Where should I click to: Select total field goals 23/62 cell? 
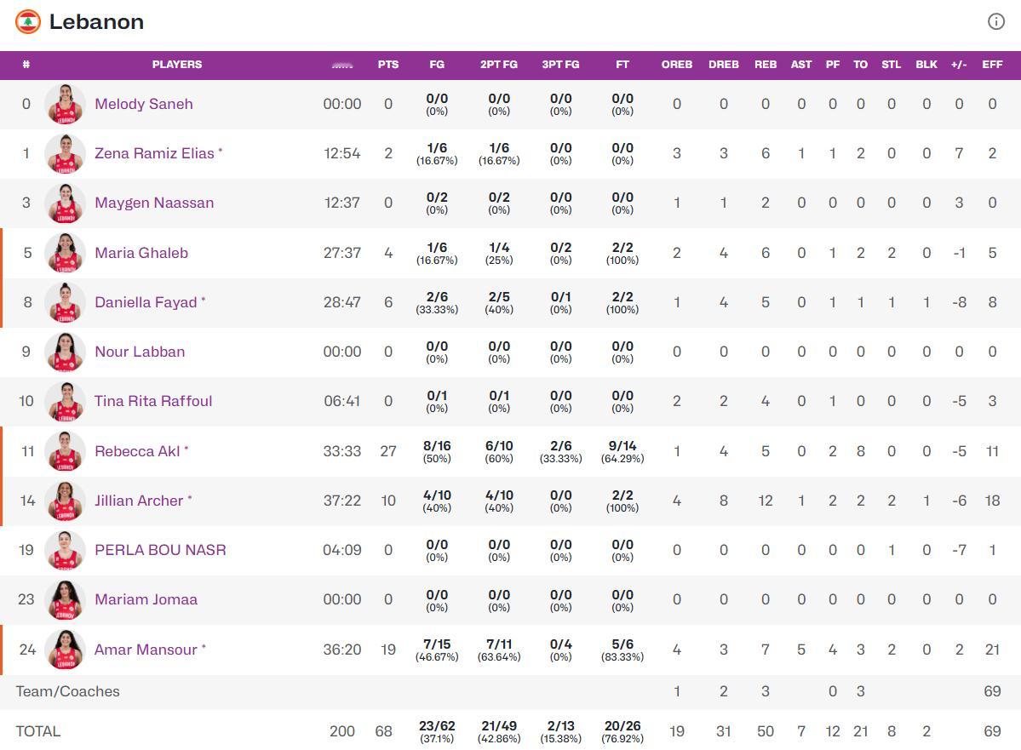click(437, 732)
